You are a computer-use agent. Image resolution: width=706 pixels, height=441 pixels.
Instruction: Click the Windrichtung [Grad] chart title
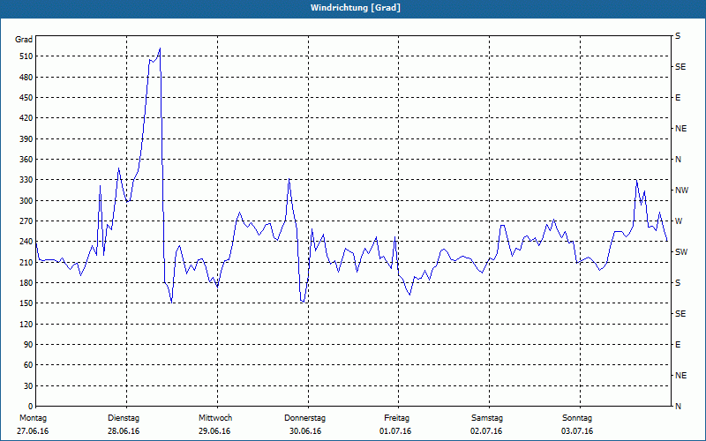click(x=356, y=8)
